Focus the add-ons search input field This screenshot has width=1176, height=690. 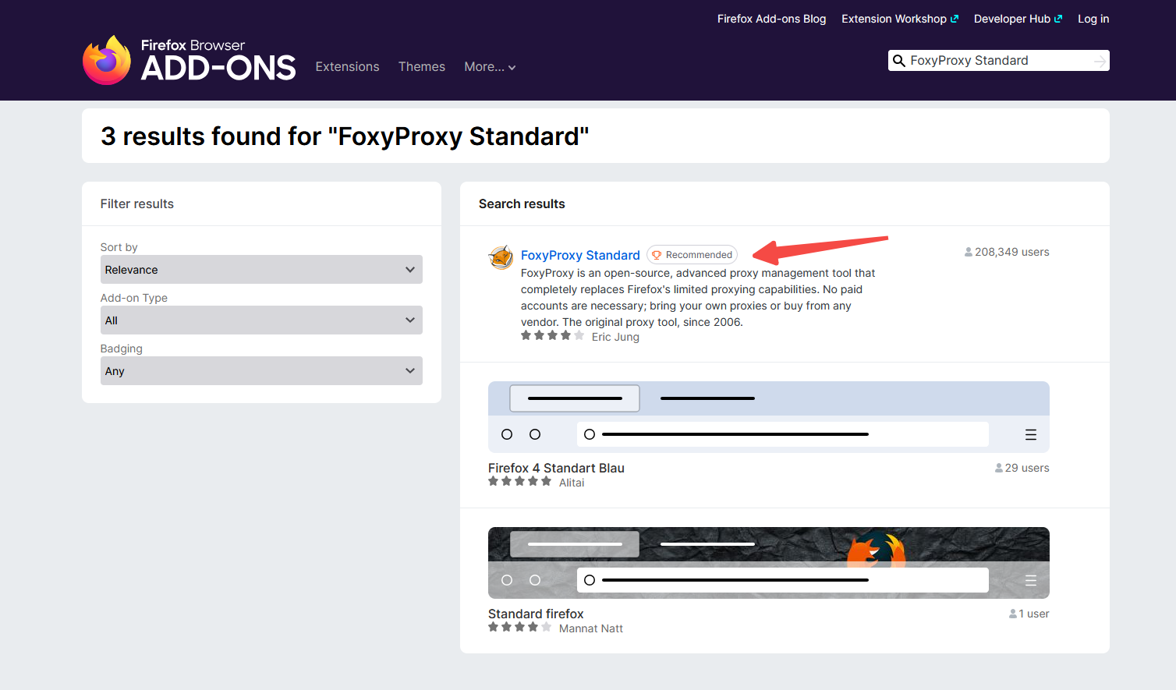[998, 61]
